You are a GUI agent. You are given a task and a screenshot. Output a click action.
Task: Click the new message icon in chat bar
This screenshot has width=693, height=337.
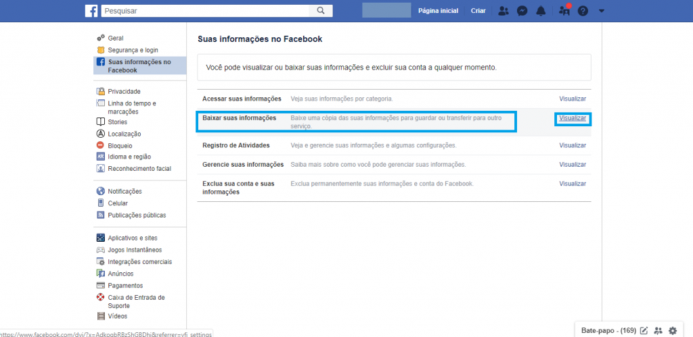point(644,330)
